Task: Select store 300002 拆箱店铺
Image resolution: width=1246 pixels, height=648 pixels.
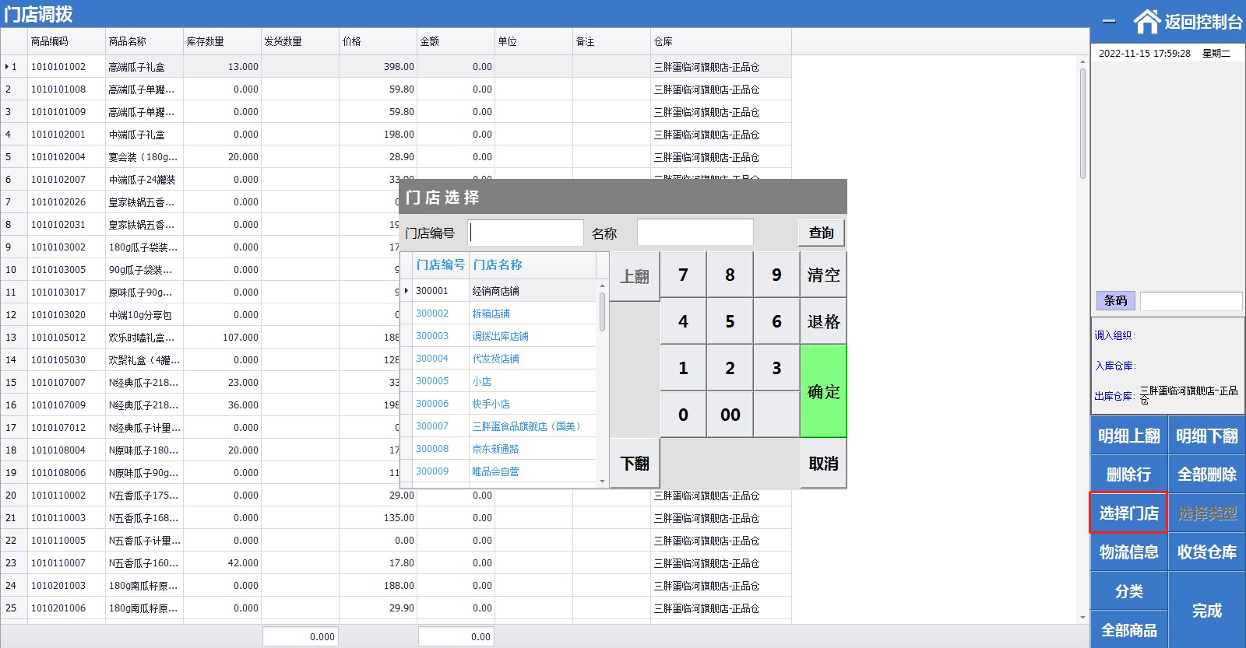Action: pos(498,313)
